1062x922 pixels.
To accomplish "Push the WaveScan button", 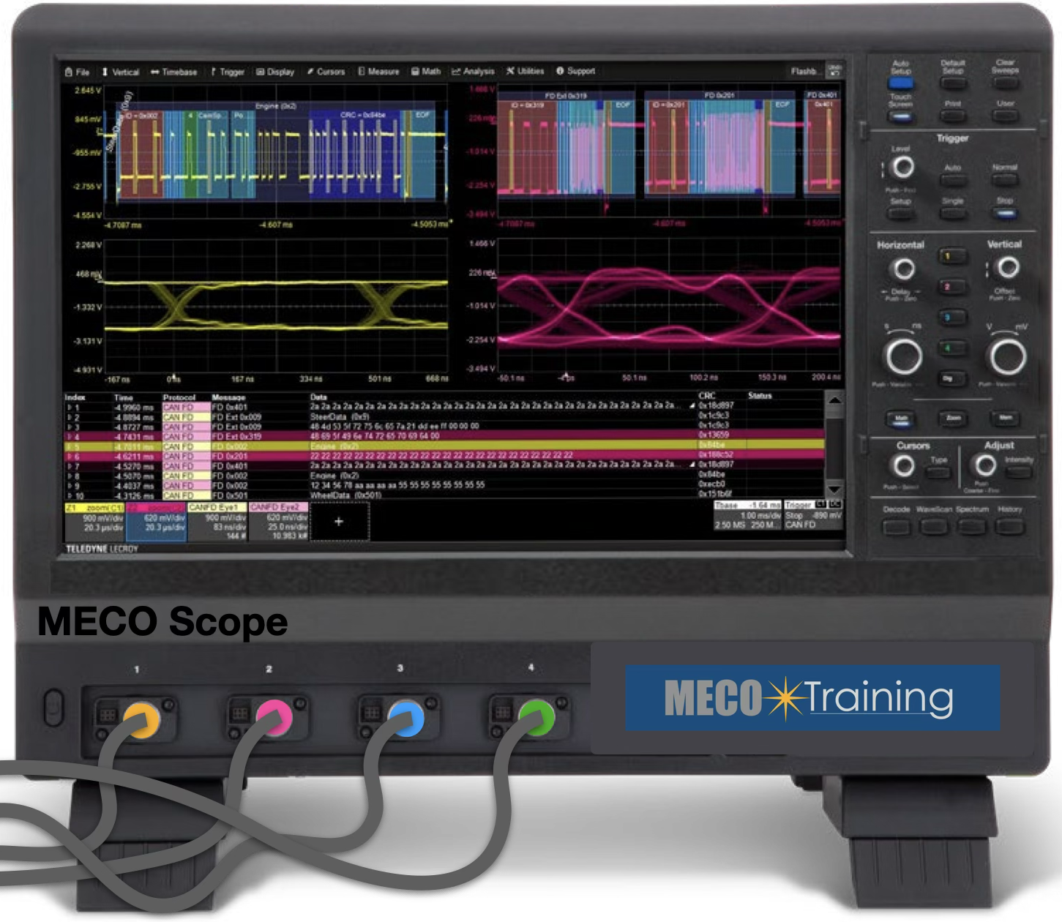I will (934, 526).
